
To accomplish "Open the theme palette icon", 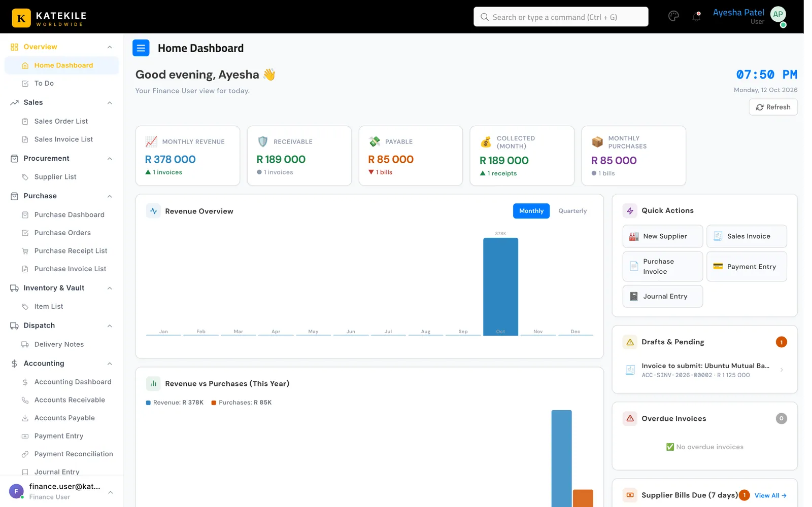I will [x=673, y=16].
